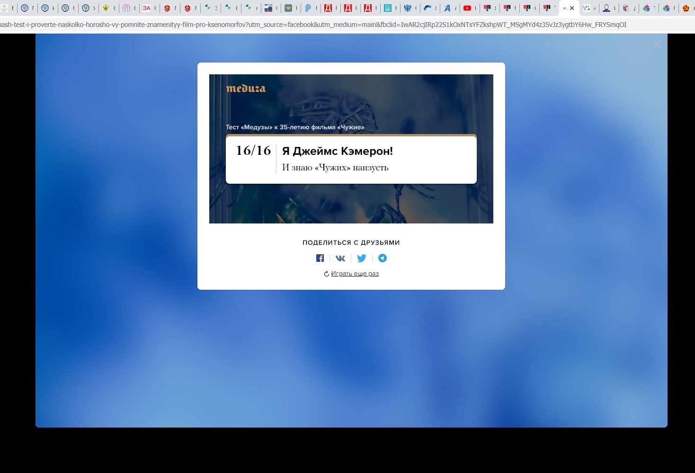Switch to the teal calculator favicon tab
Screen dimensions: 695x473
[388, 8]
